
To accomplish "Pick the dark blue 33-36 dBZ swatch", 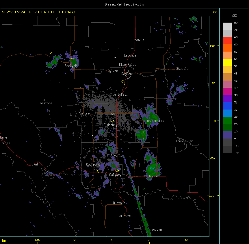I will click(x=227, y=106).
